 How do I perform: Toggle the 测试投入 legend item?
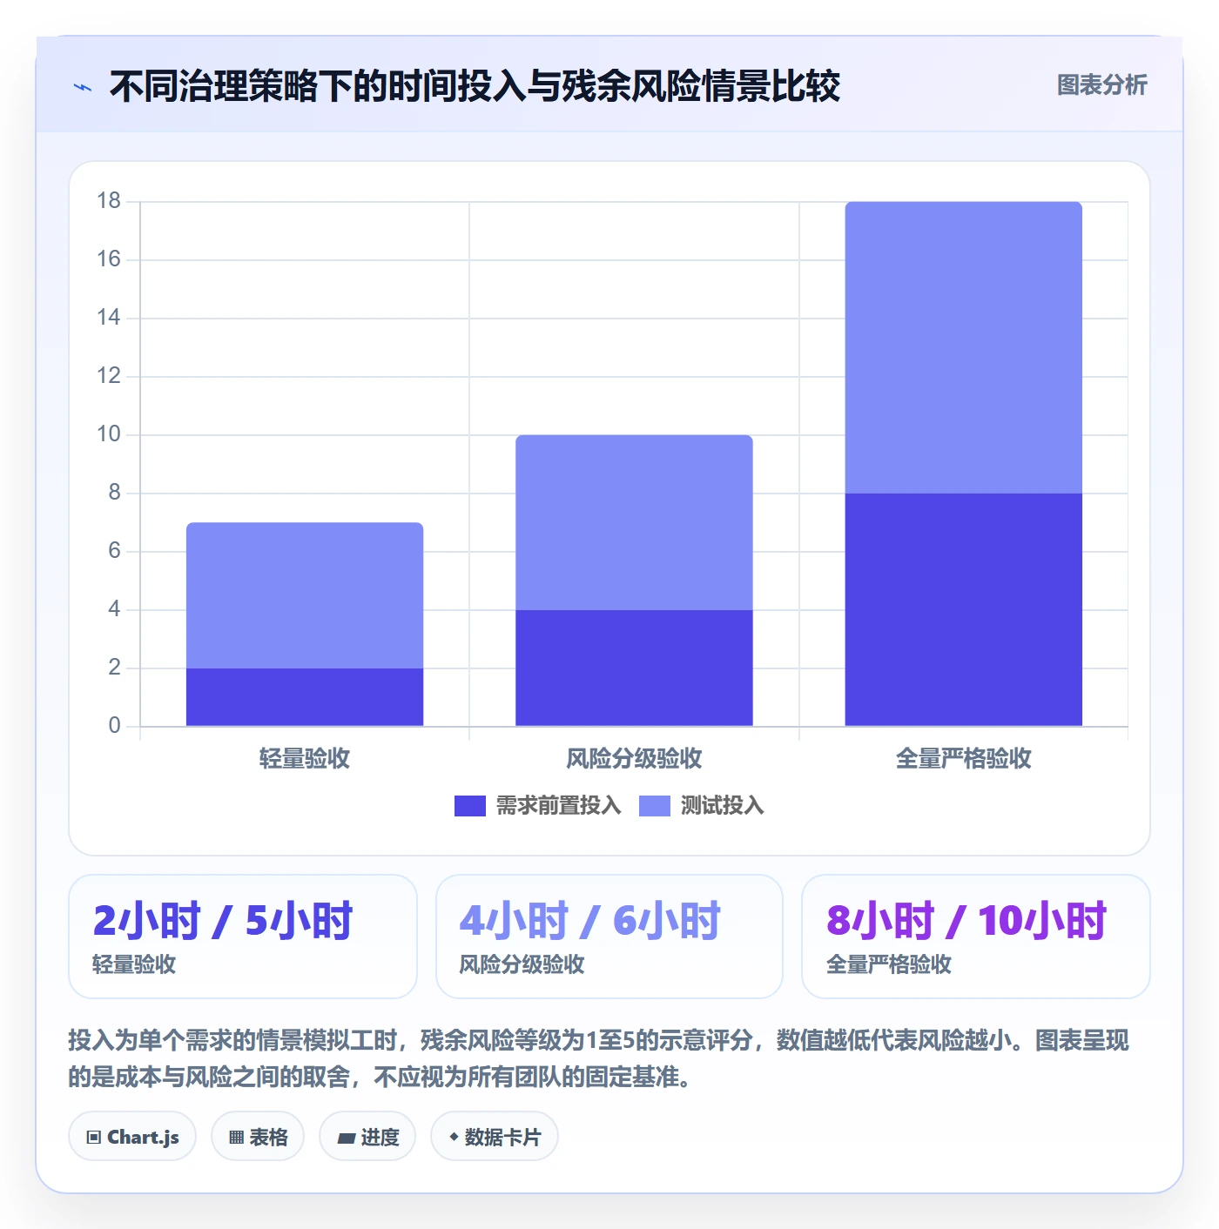point(701,806)
